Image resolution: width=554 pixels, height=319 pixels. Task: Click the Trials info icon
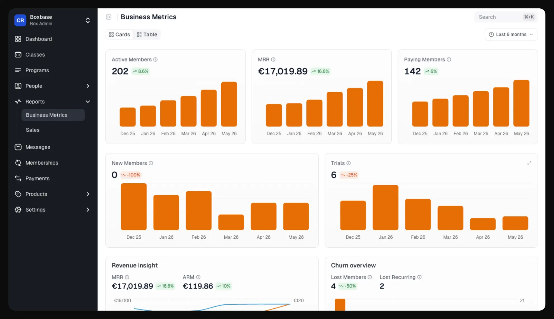click(x=349, y=163)
